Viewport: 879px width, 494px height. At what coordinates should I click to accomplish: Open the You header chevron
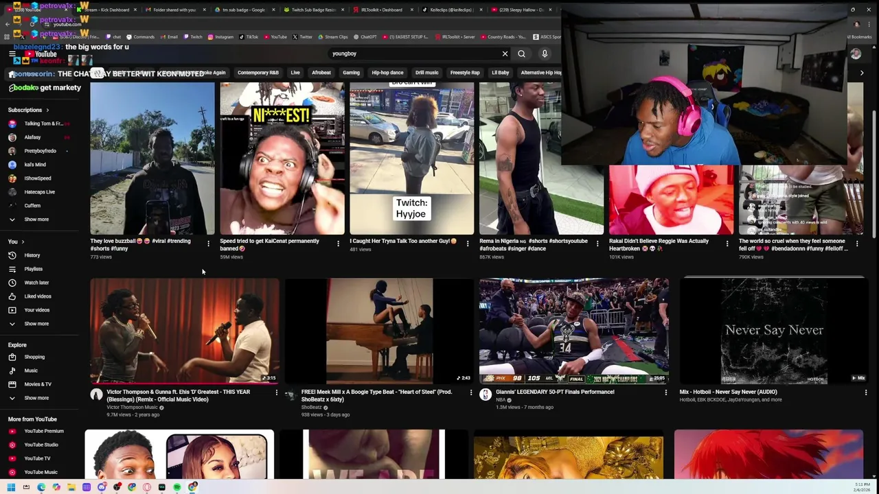pos(23,242)
